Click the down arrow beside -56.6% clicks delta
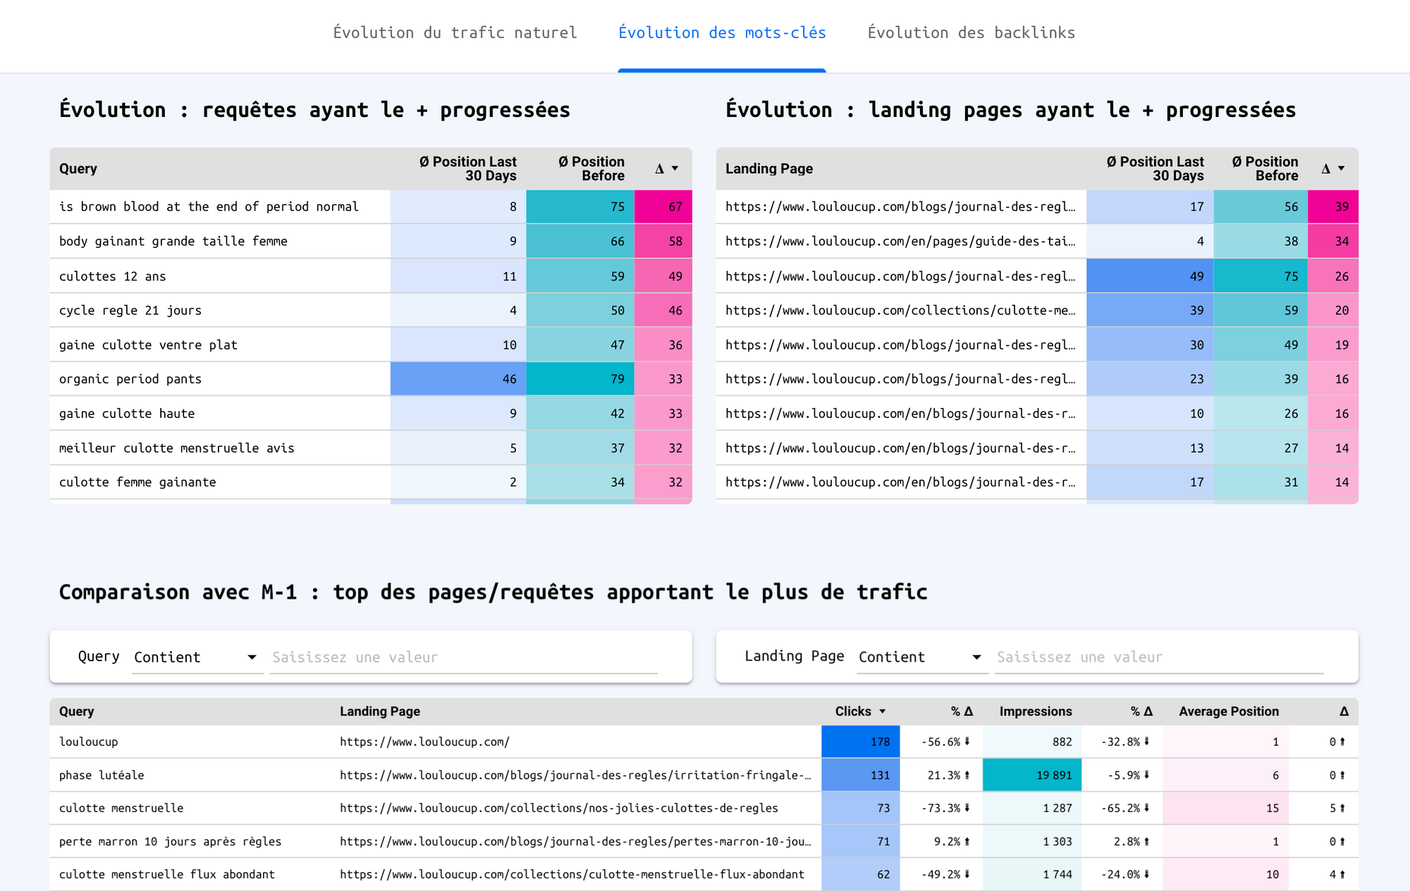The image size is (1410, 891). 967,742
